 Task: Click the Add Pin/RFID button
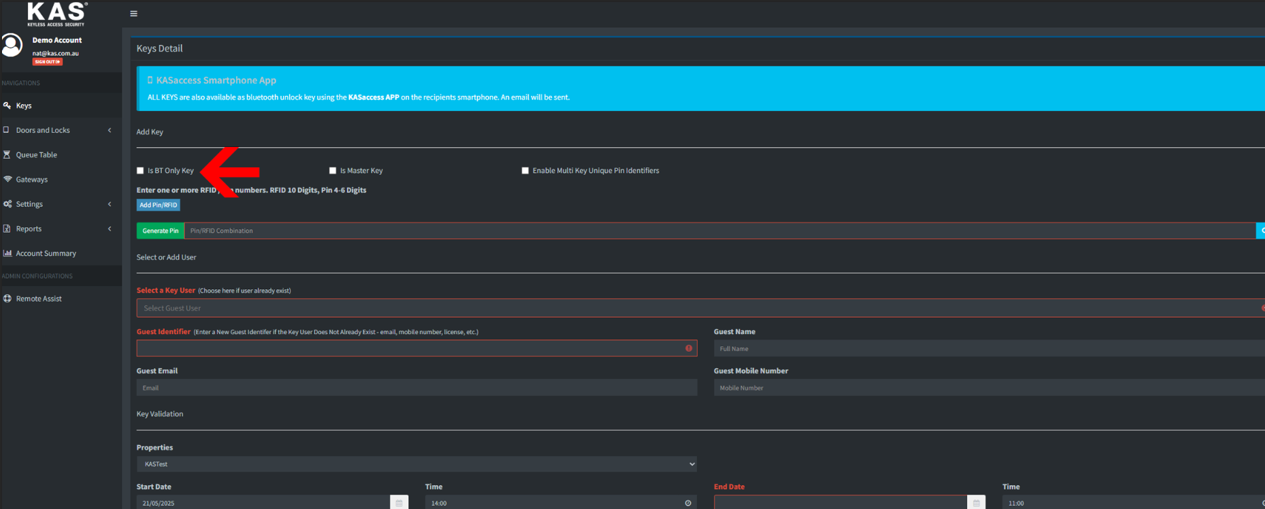point(159,205)
